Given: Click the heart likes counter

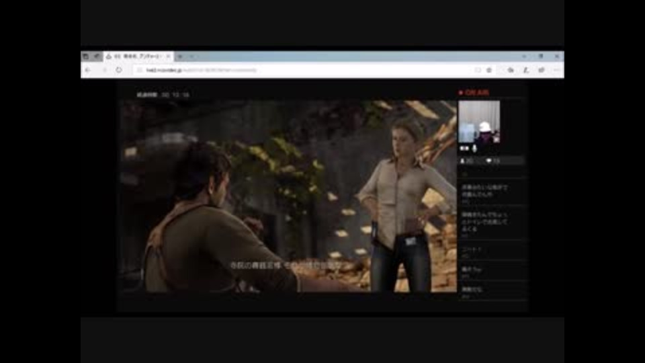Looking at the screenshot, I should [492, 161].
